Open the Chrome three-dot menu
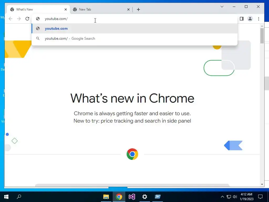The height and width of the screenshot is (202, 269). [x=258, y=19]
